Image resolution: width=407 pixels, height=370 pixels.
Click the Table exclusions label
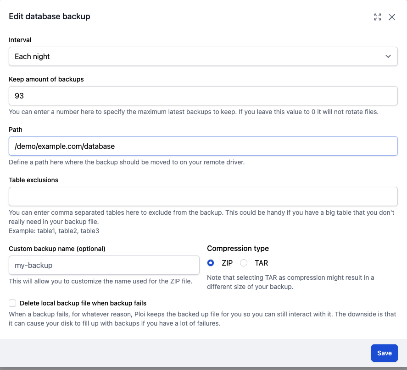[x=33, y=180]
